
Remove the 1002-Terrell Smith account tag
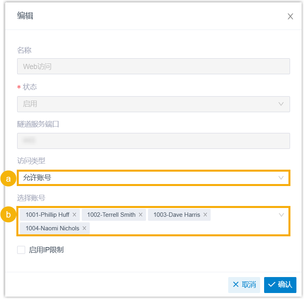click(x=140, y=215)
